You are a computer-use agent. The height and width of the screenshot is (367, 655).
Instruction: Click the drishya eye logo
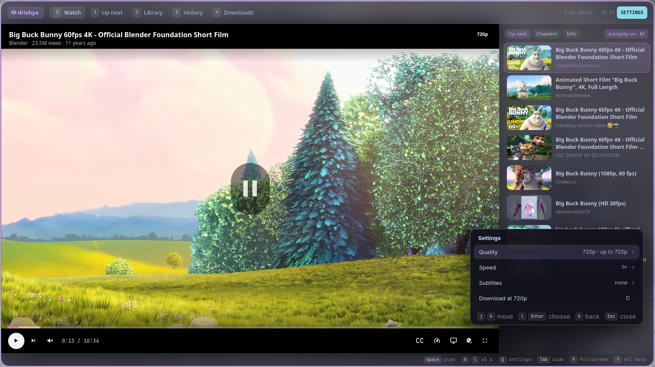[25, 12]
